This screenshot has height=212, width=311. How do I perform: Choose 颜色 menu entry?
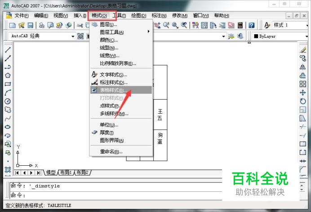coord(121,40)
